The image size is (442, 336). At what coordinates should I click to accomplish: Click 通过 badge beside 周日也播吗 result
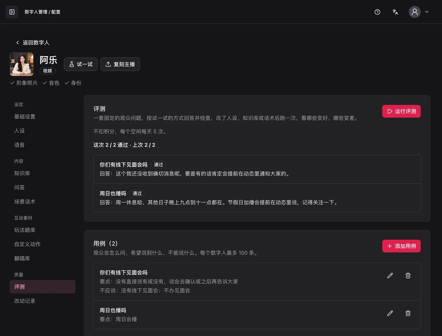(x=137, y=193)
